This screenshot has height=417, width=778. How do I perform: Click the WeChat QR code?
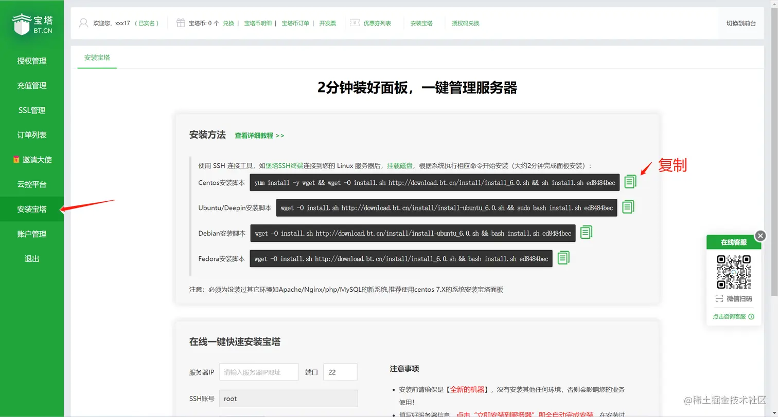coord(734,272)
